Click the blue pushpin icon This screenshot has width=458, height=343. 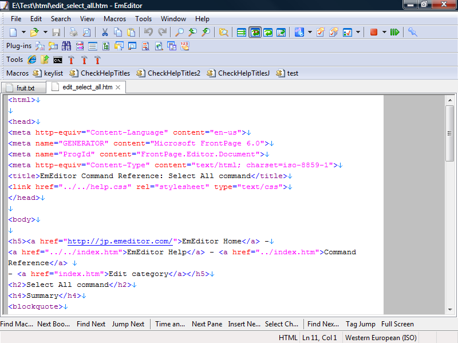coord(412,32)
